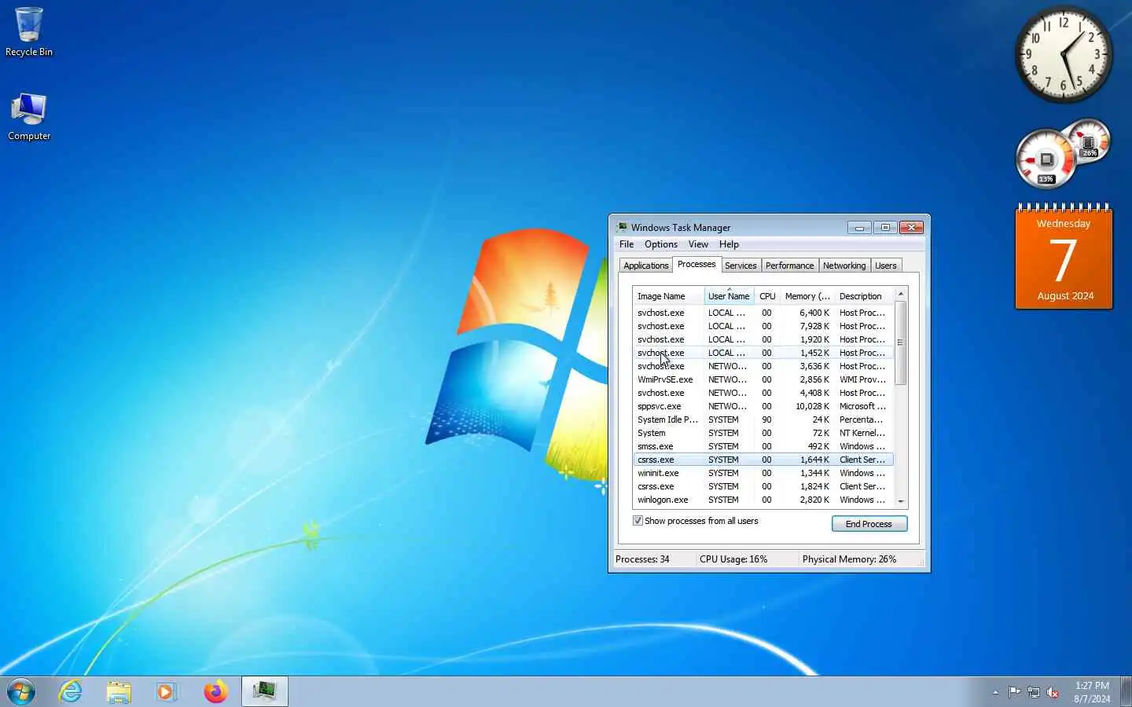Select the Processes tab

pyautogui.click(x=696, y=264)
